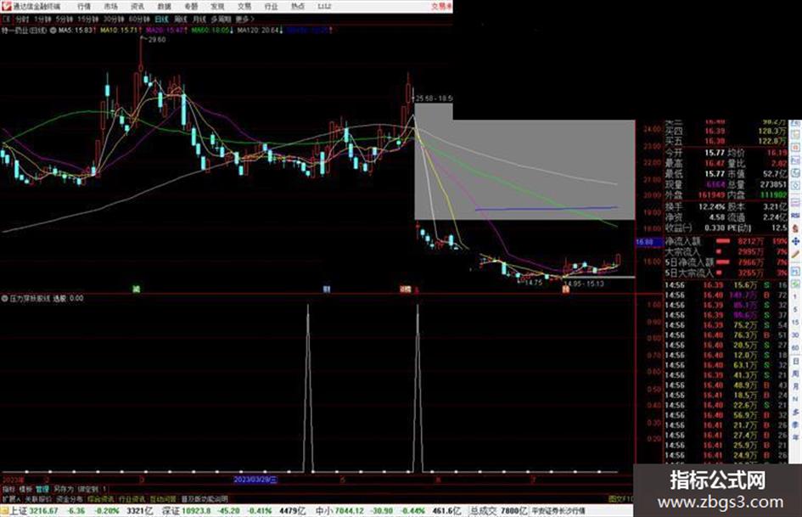The height and width of the screenshot is (517, 802).
Task: Click the 季 period button in the right sidebar
Action: click(x=795, y=424)
